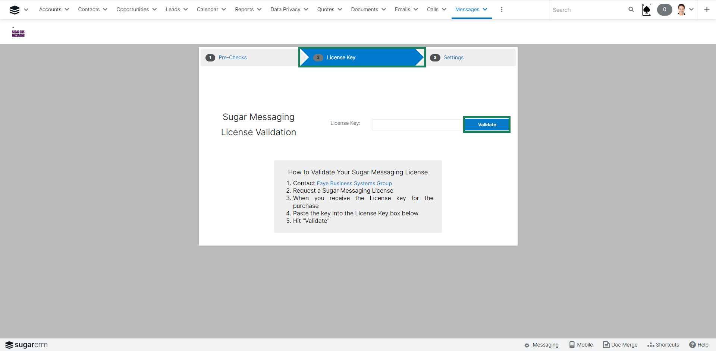This screenshot has width=716, height=351.
Task: Expand the Messages module dropdown arrow
Action: [485, 10]
